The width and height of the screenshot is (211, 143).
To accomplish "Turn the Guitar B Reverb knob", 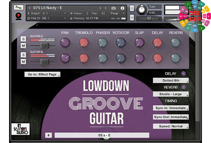I will tap(176, 58).
